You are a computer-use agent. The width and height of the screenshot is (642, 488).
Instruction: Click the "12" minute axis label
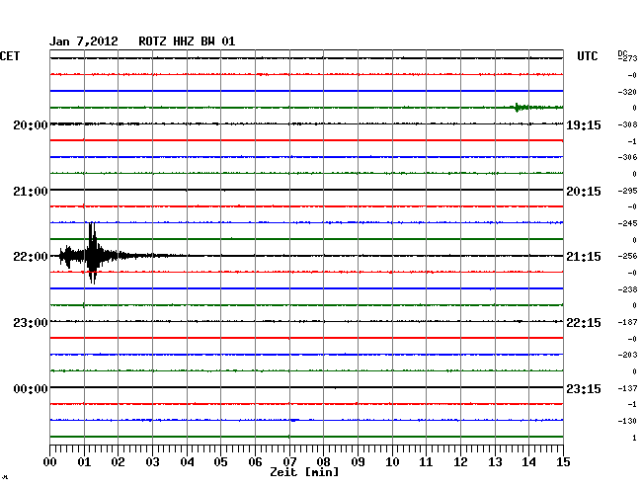click(460, 462)
